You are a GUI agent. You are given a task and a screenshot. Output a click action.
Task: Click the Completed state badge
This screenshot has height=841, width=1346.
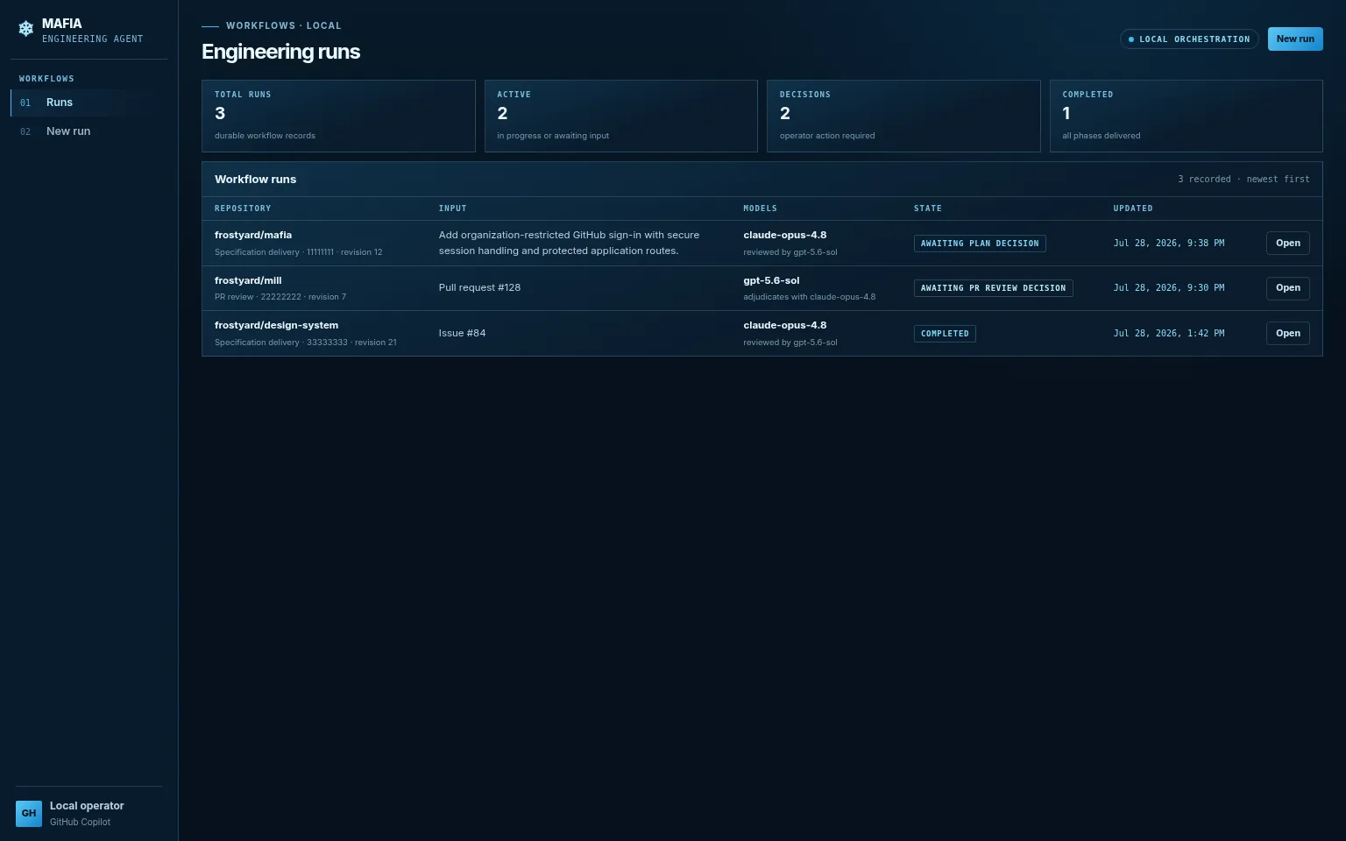coord(945,334)
